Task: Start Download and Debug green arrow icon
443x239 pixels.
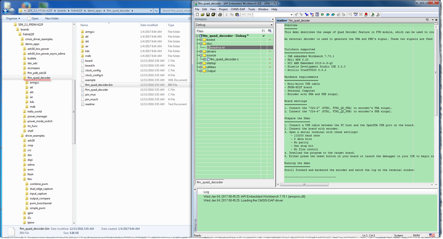Action: (372, 14)
